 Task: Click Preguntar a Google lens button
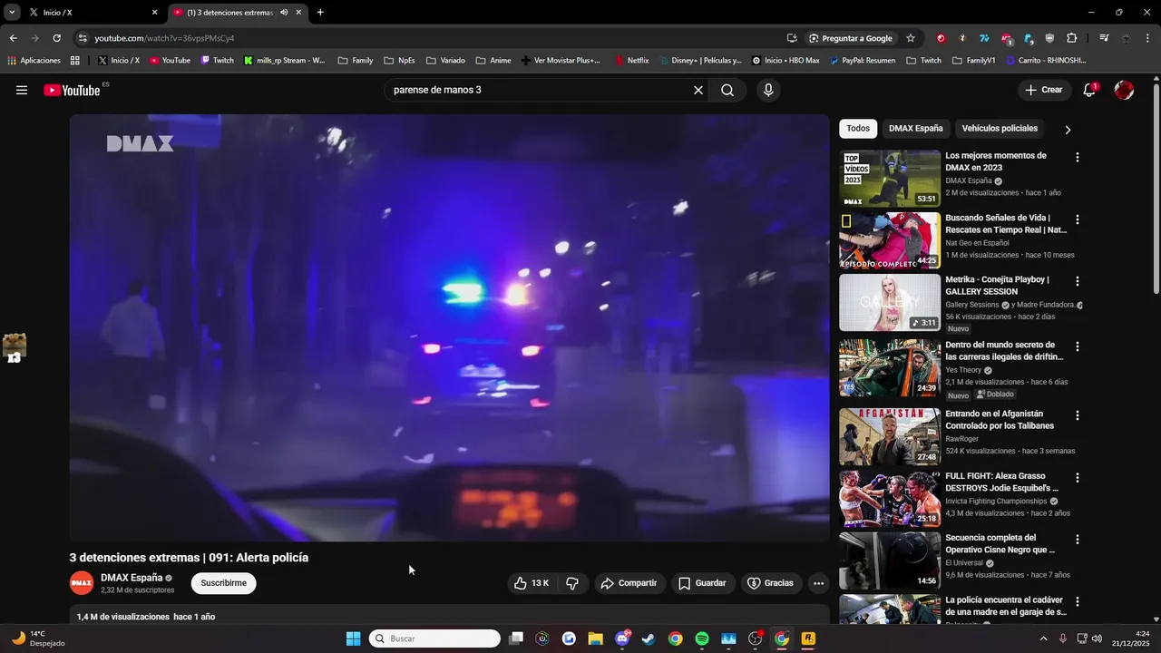click(x=850, y=38)
